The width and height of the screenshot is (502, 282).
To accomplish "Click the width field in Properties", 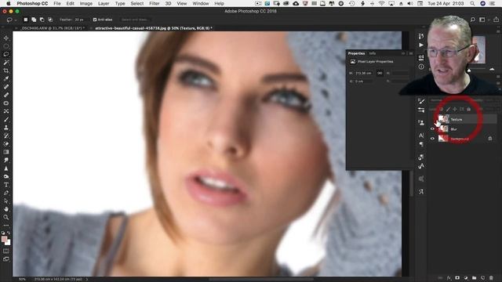I will pos(364,73).
